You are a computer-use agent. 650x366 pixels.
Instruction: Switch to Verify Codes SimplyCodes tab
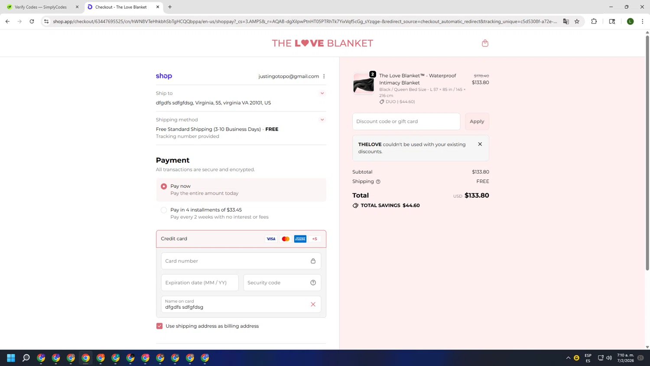pos(40,7)
